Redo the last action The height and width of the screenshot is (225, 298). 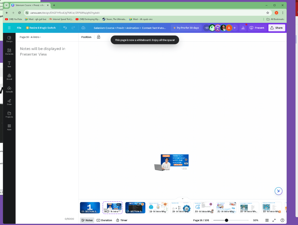(x=73, y=28)
